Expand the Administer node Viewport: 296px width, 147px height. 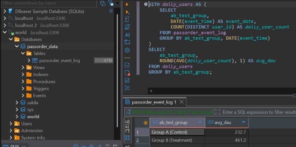[11, 131]
